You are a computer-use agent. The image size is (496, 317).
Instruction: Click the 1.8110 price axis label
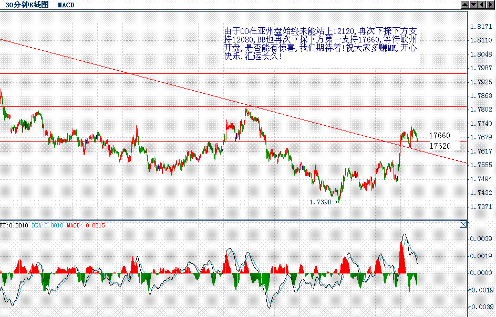point(481,40)
